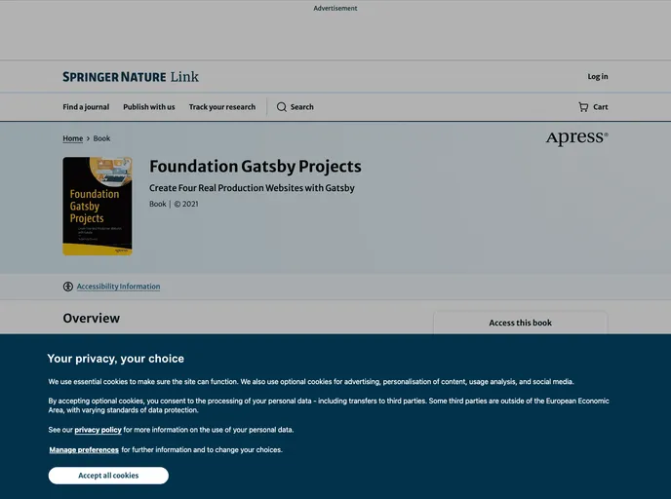The image size is (671, 499).
Task: Open Track your research menu item
Action: pyautogui.click(x=222, y=107)
